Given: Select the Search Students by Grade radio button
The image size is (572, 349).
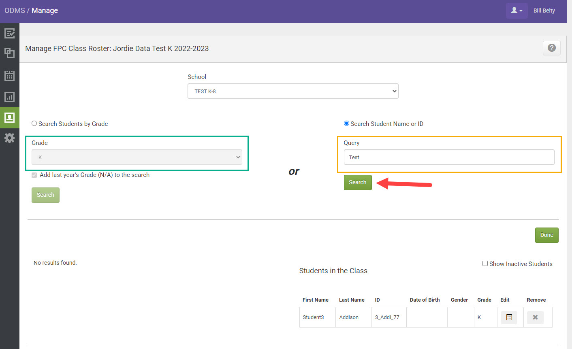Looking at the screenshot, I should (x=34, y=123).
